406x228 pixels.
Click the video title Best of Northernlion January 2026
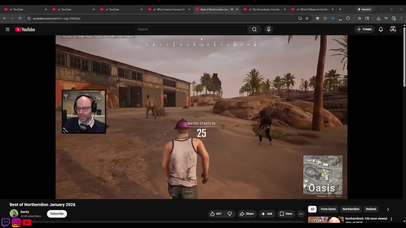point(43,205)
